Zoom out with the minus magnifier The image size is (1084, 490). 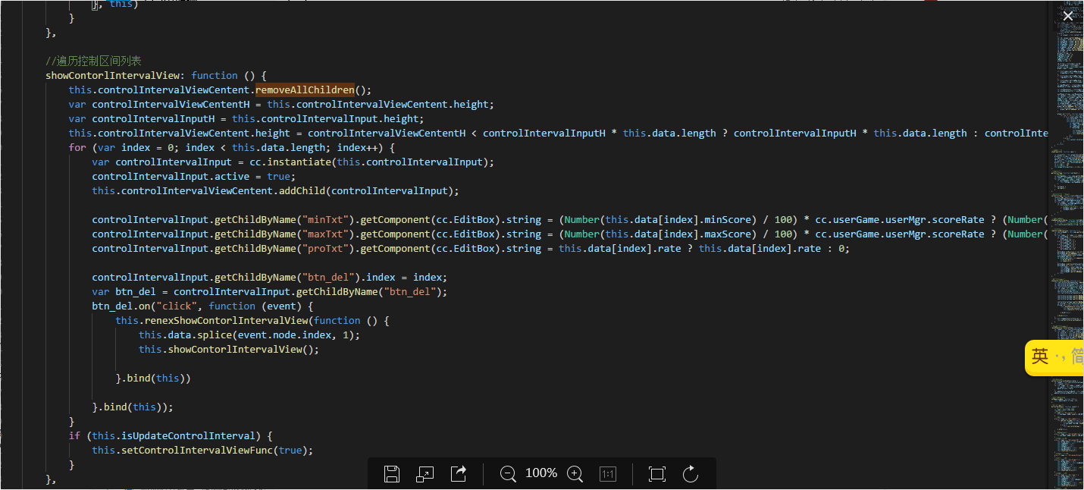(508, 474)
